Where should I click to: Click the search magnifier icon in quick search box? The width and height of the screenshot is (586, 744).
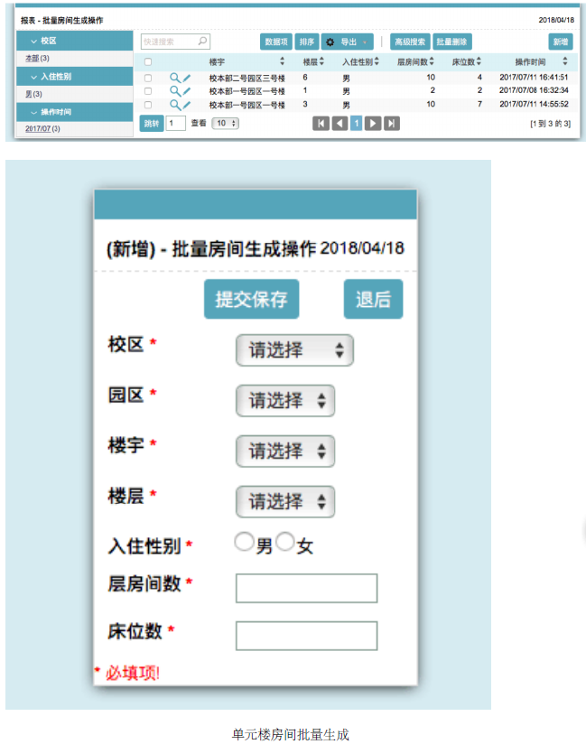[202, 42]
